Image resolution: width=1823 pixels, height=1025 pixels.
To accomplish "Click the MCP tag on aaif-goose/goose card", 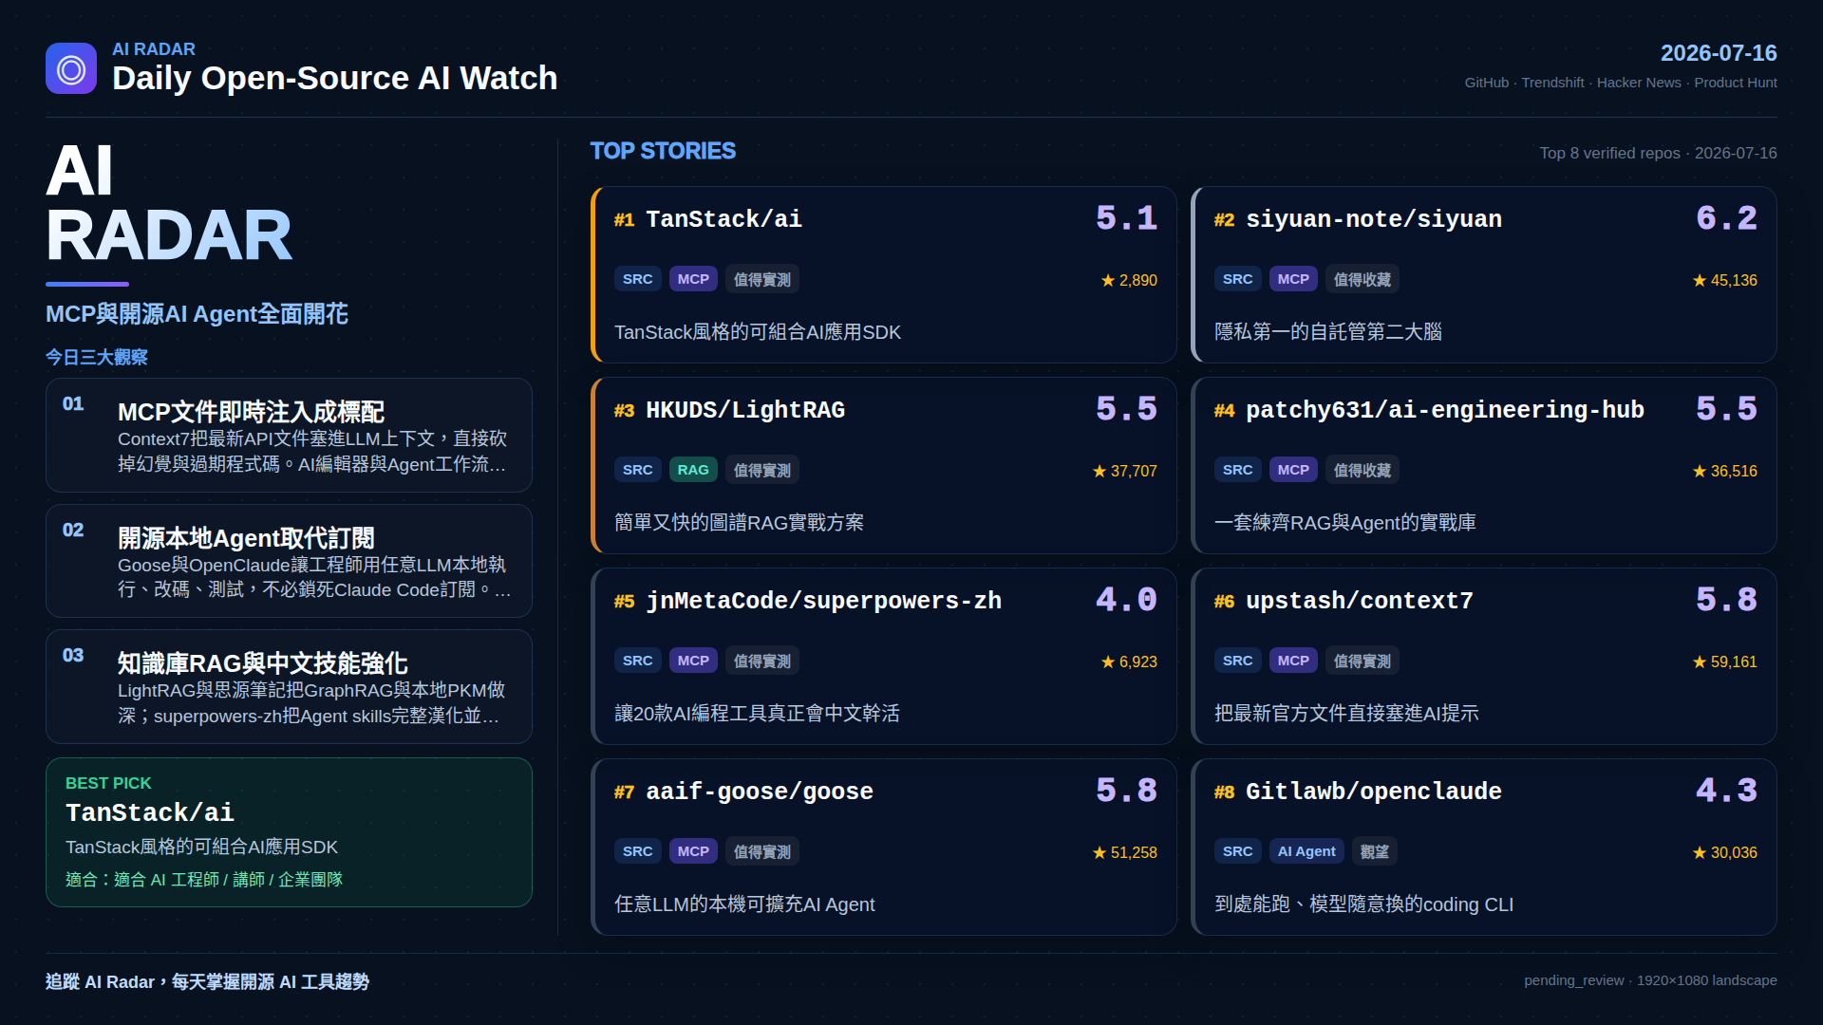I will 693,851.
